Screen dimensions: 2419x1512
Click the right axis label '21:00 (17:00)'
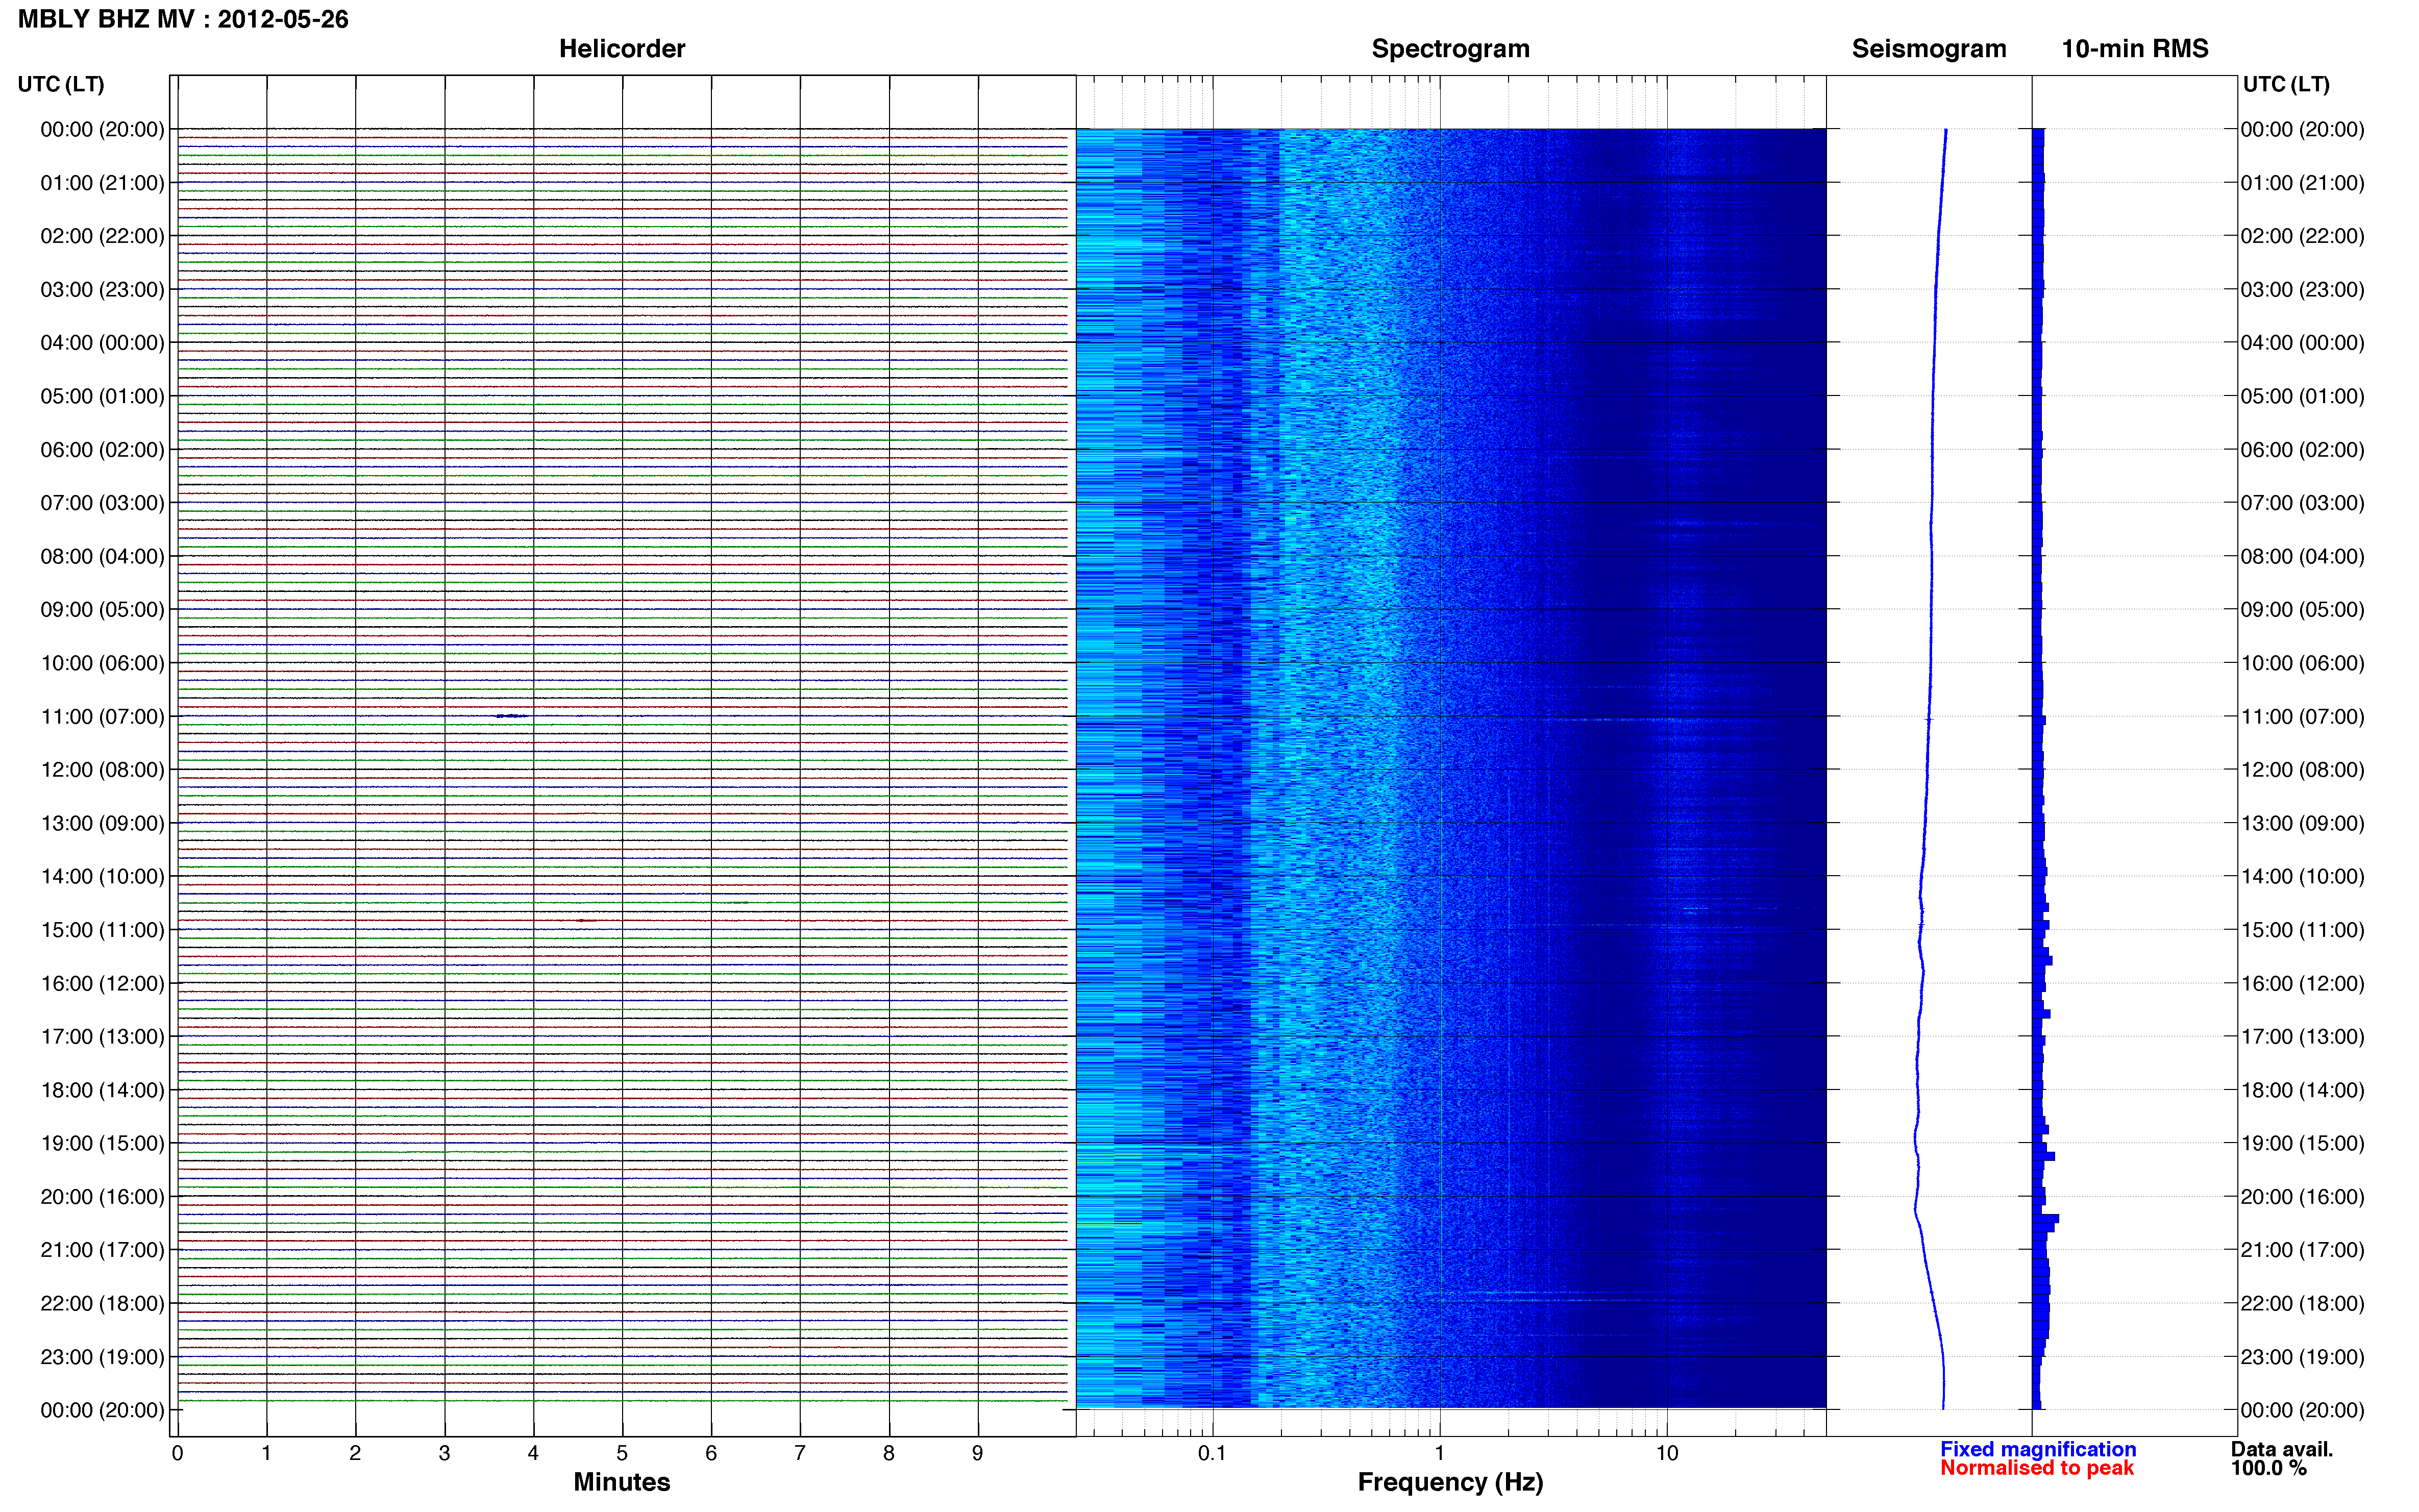[x=2302, y=1250]
